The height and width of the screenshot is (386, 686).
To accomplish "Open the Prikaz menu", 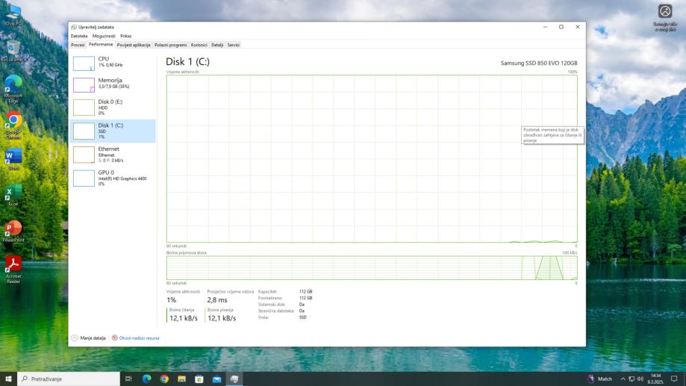I will pos(125,37).
